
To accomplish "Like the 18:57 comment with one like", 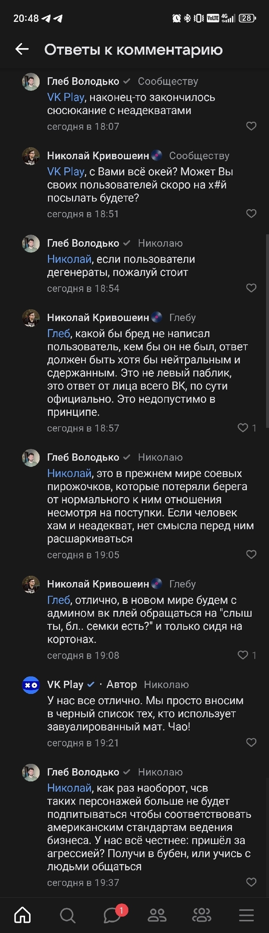I will click(243, 428).
